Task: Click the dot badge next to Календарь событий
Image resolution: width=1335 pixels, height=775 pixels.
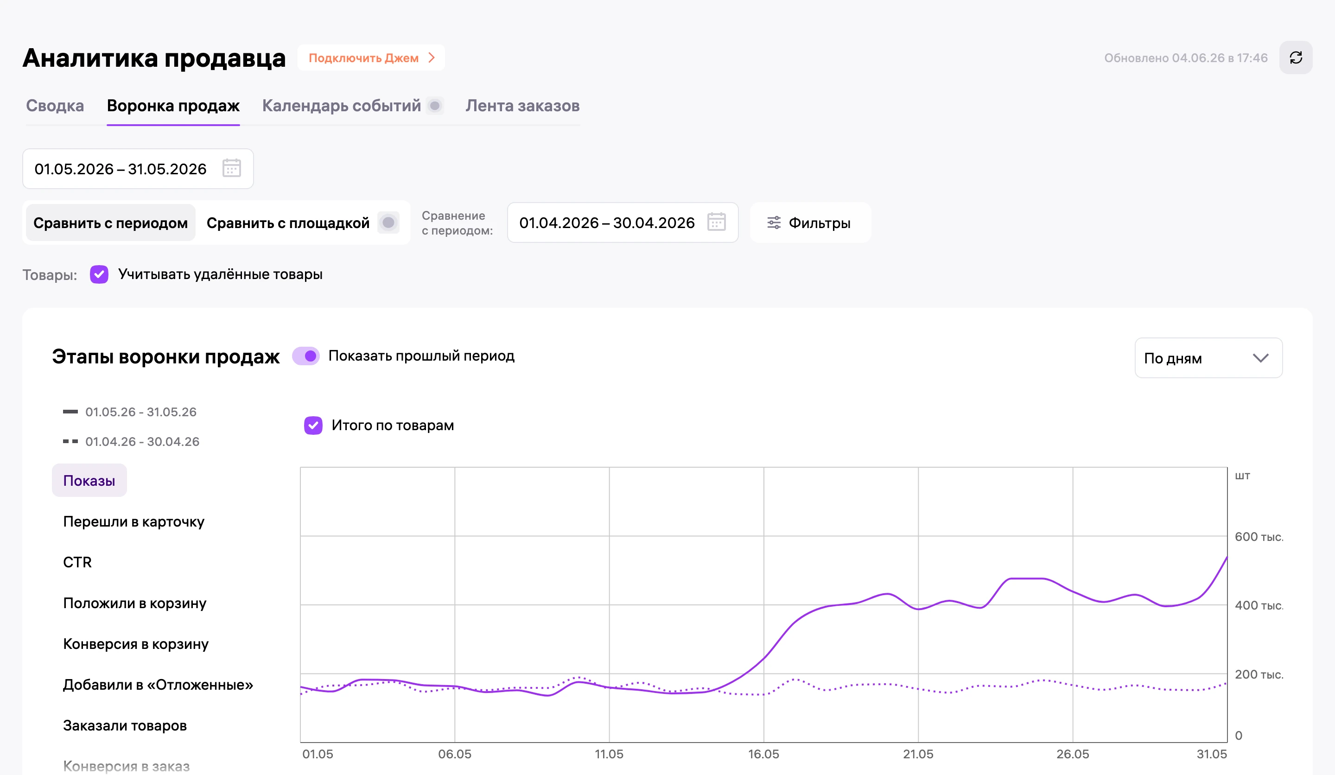Action: [435, 106]
